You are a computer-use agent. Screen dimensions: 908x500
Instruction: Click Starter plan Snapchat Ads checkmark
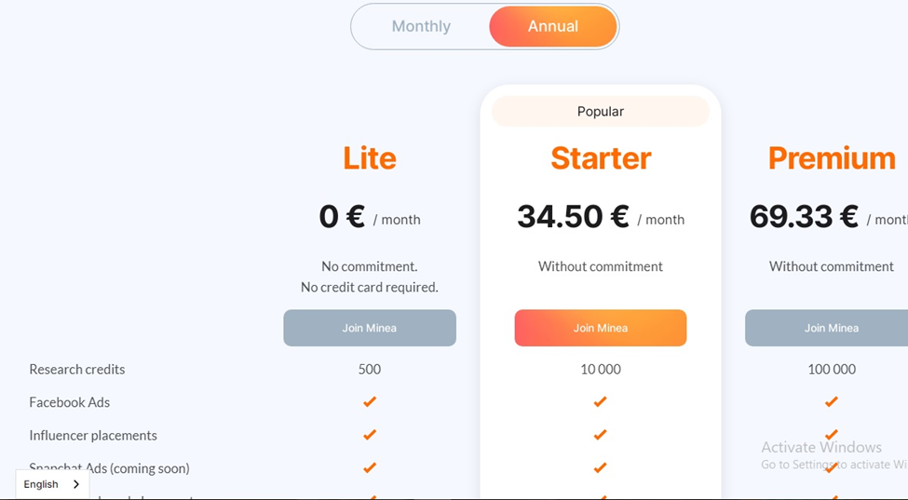tap(601, 467)
